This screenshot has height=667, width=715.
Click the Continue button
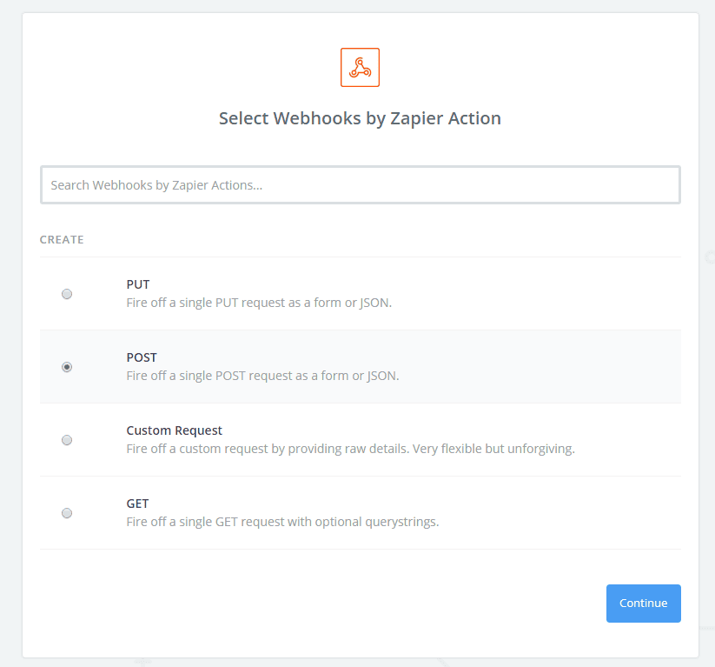[643, 603]
